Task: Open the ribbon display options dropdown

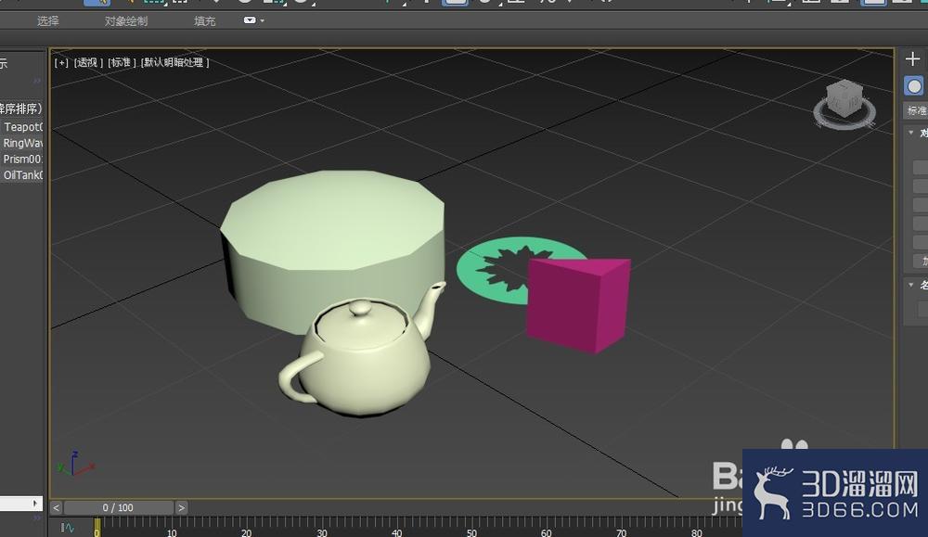Action: [254, 20]
